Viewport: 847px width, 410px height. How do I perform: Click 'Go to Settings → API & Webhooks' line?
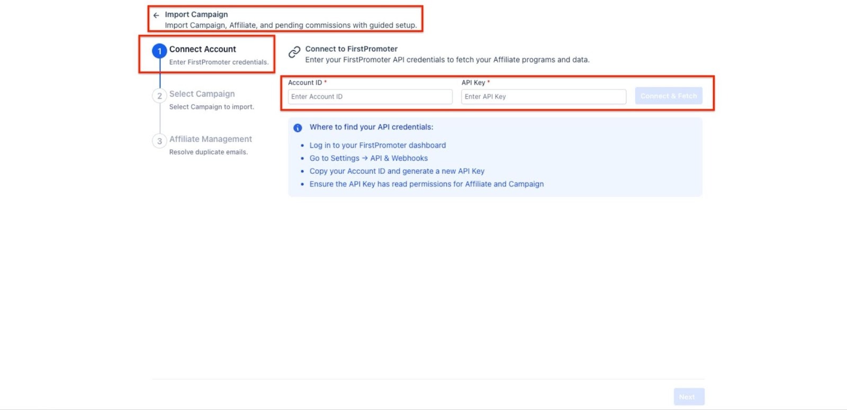pos(368,158)
